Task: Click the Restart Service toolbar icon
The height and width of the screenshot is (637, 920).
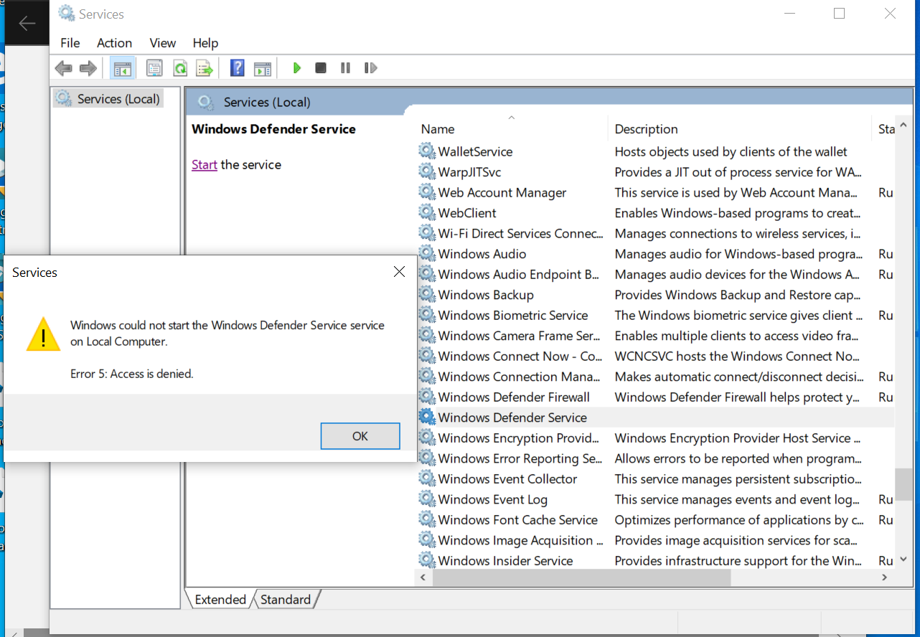Action: tap(370, 68)
